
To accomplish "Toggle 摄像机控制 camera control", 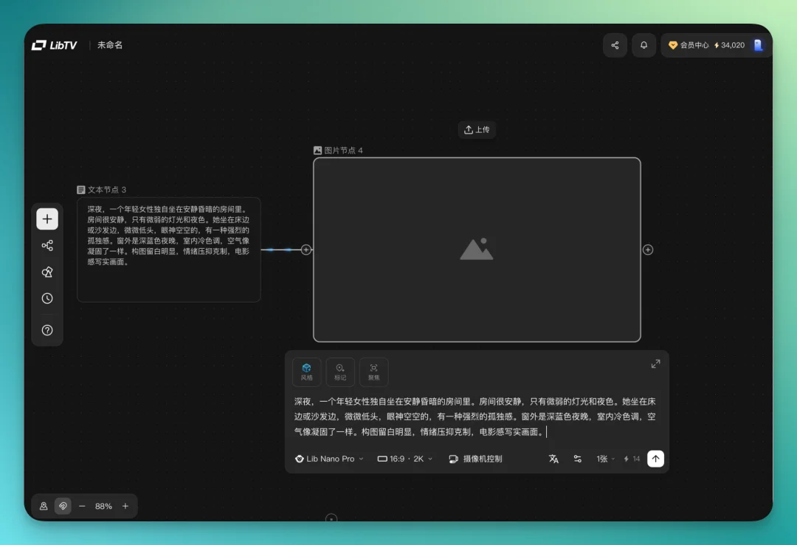I will pyautogui.click(x=476, y=459).
